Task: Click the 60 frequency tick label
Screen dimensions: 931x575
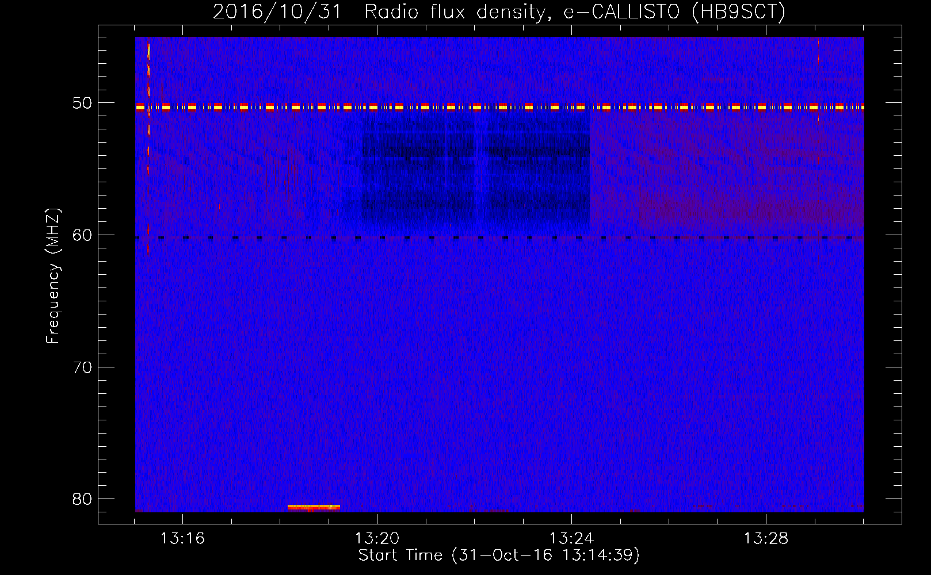Action: click(x=82, y=235)
